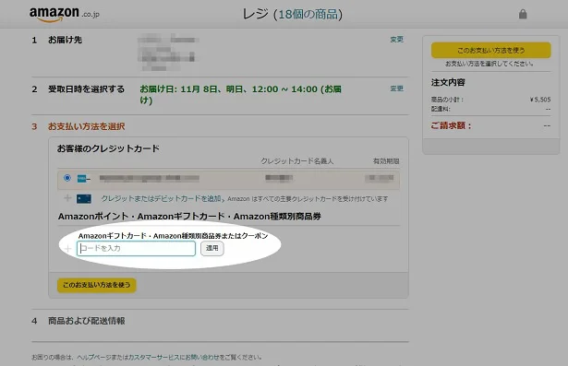Screen dimensions: 568x366
Task: Click 配送料 label in order summary
Action: (441, 109)
